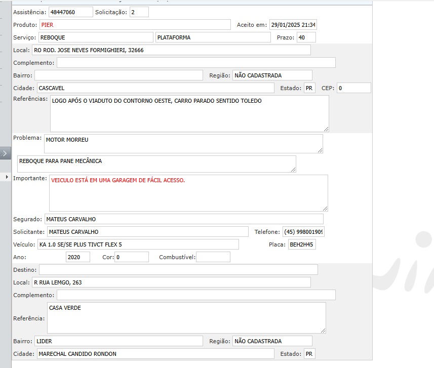Focus the Produto field showing PIER
This screenshot has height=368, width=434.
(x=135, y=25)
